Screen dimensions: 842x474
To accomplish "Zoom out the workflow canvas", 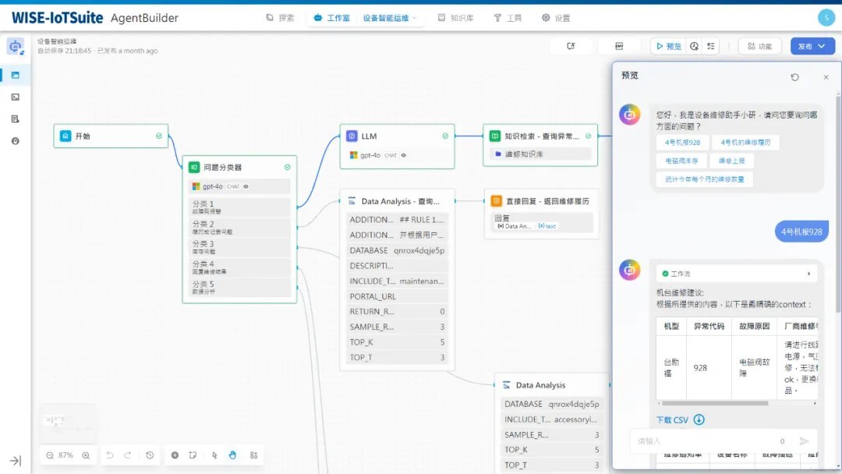I will click(50, 455).
